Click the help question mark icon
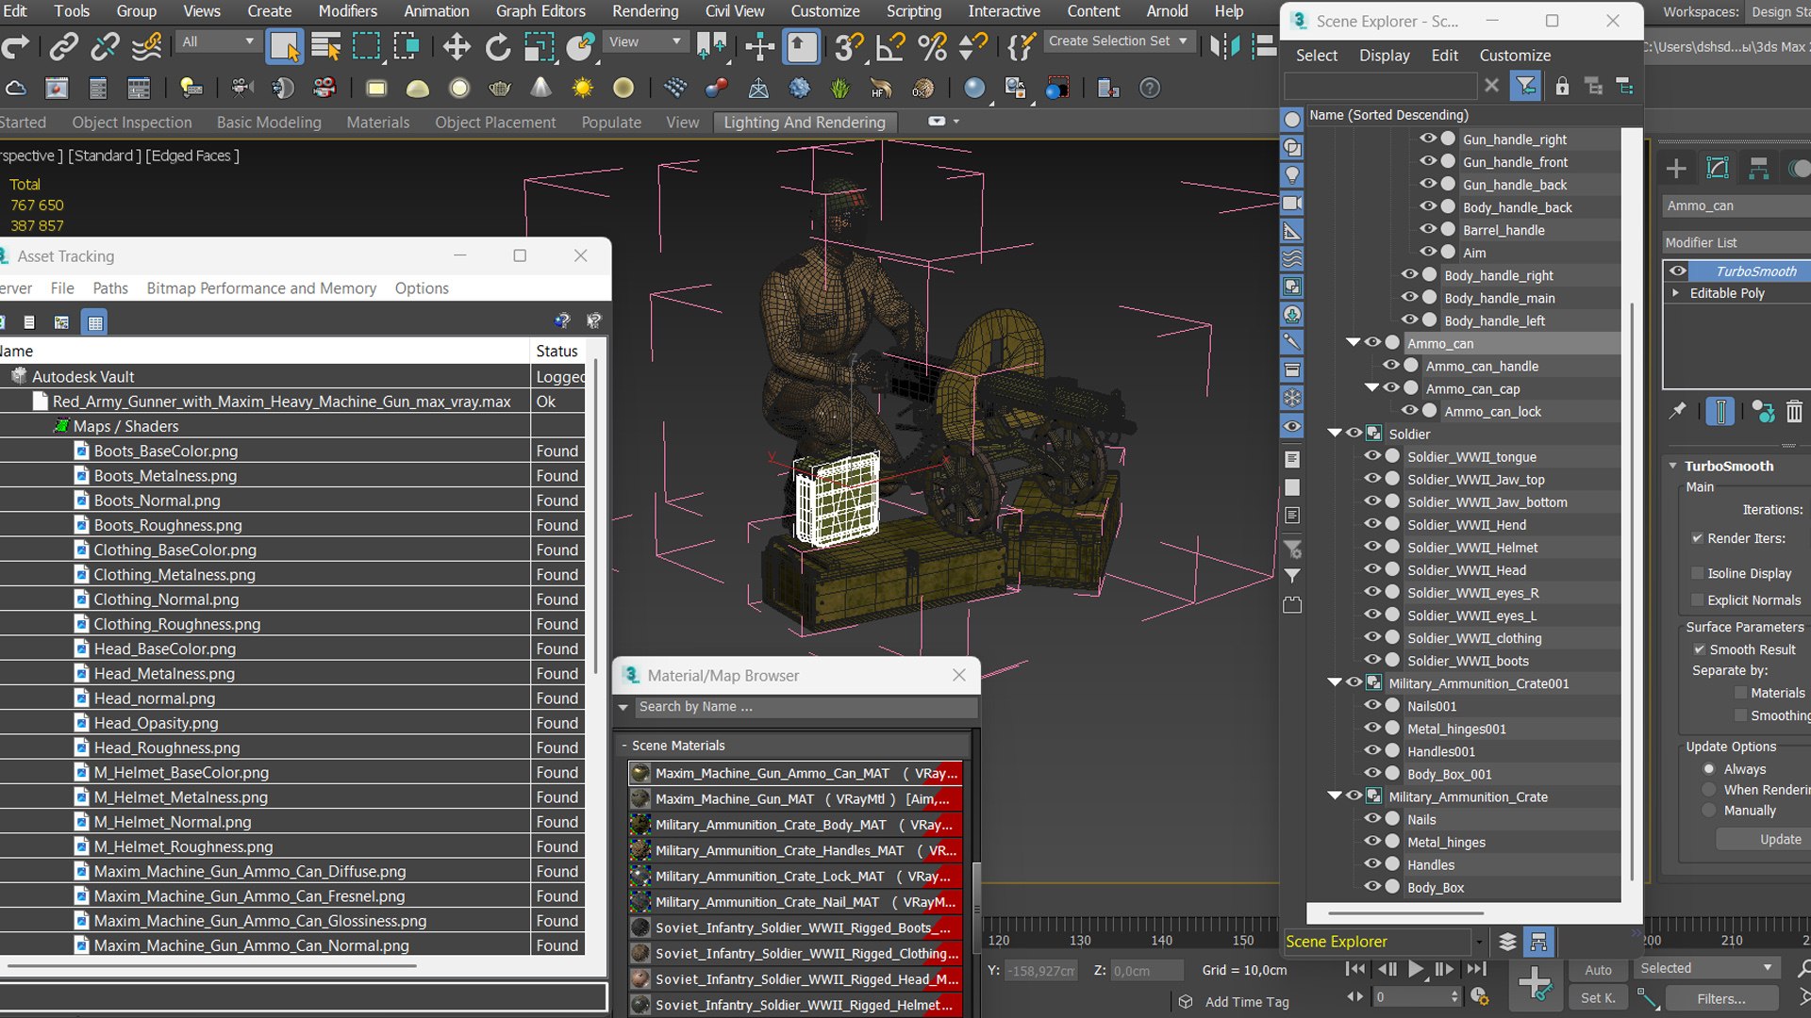The image size is (1811, 1018). point(1150,89)
